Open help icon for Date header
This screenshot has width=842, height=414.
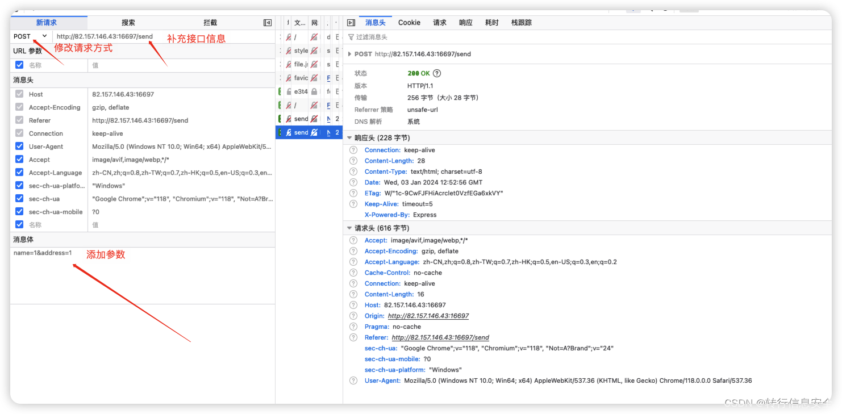point(353,182)
